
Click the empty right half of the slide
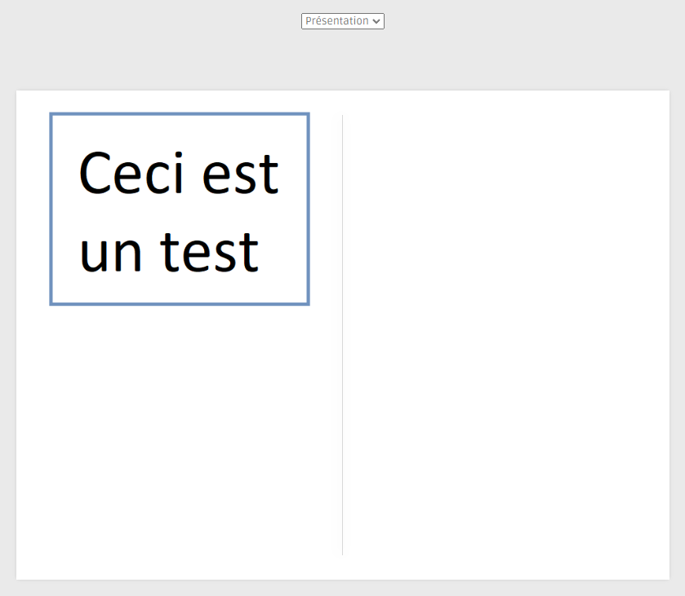(506, 335)
